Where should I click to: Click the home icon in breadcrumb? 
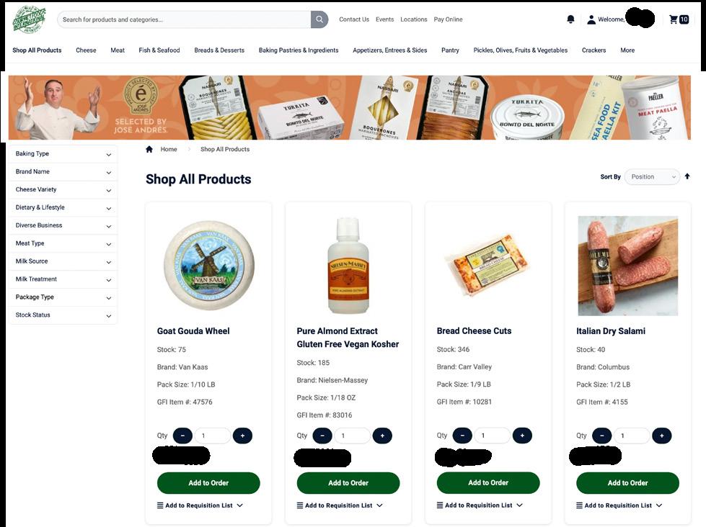149,149
